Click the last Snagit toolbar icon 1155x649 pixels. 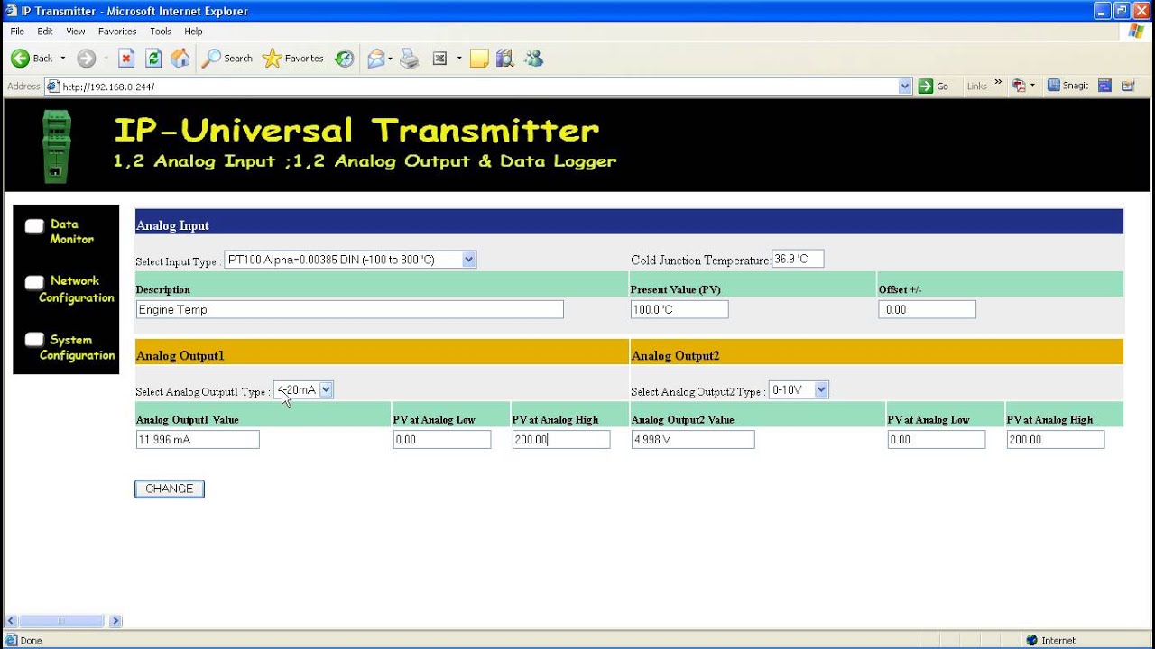coord(1128,86)
